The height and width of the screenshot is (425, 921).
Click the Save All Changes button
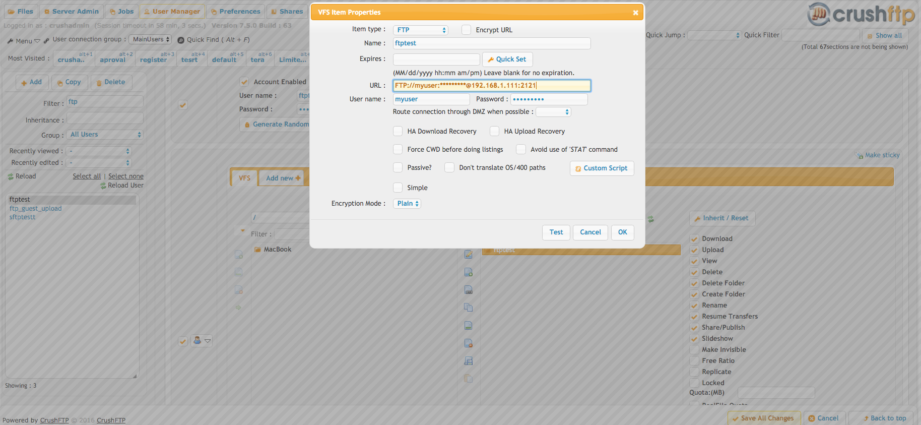(x=764, y=418)
